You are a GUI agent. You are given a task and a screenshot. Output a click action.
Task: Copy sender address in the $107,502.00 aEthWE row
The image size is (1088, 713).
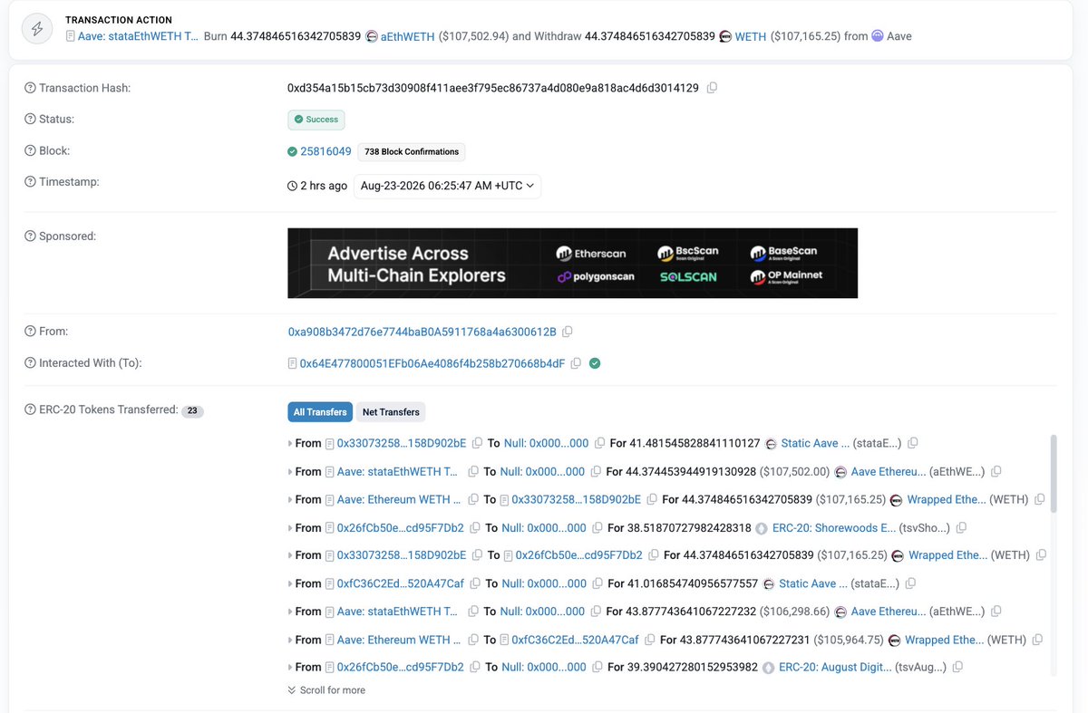tap(473, 471)
